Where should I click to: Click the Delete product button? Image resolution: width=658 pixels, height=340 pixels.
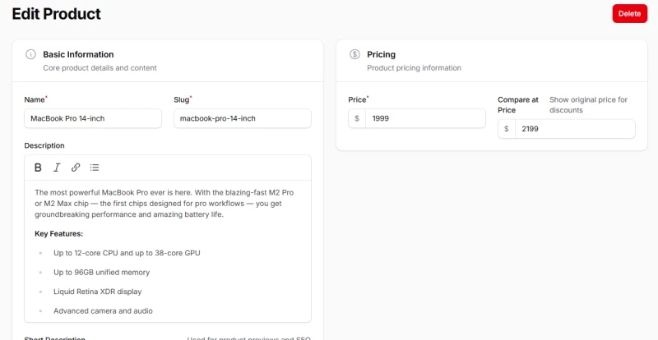[629, 13]
